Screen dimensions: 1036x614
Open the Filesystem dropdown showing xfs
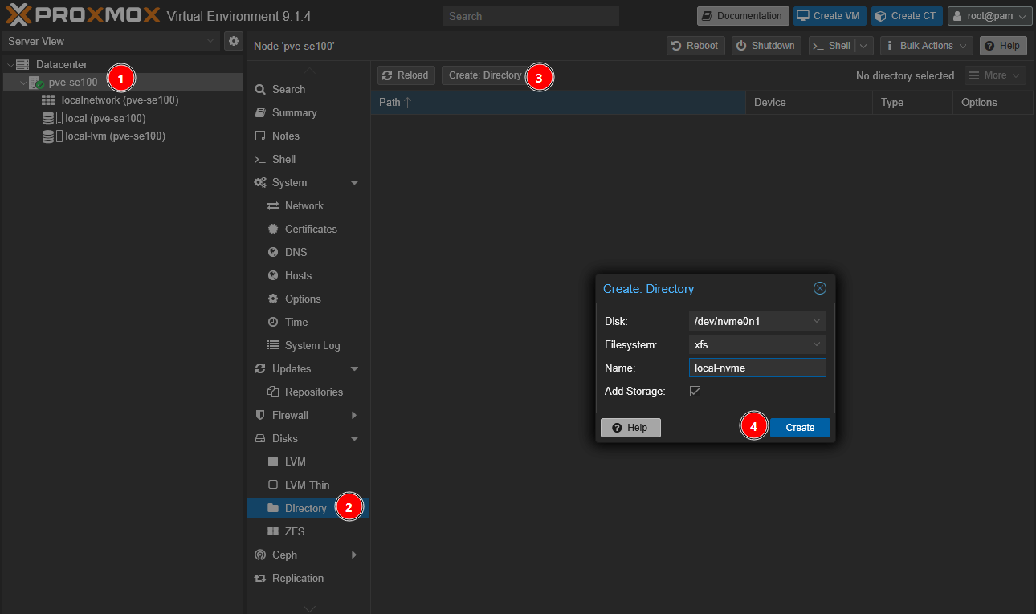757,344
